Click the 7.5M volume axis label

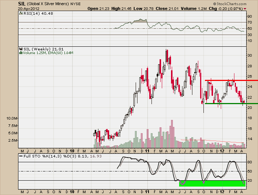click(13, 126)
